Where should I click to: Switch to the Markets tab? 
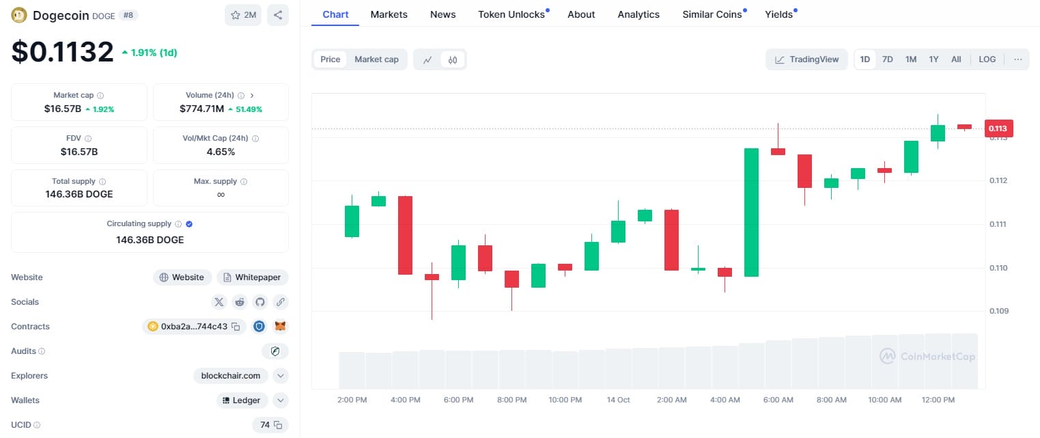[389, 14]
